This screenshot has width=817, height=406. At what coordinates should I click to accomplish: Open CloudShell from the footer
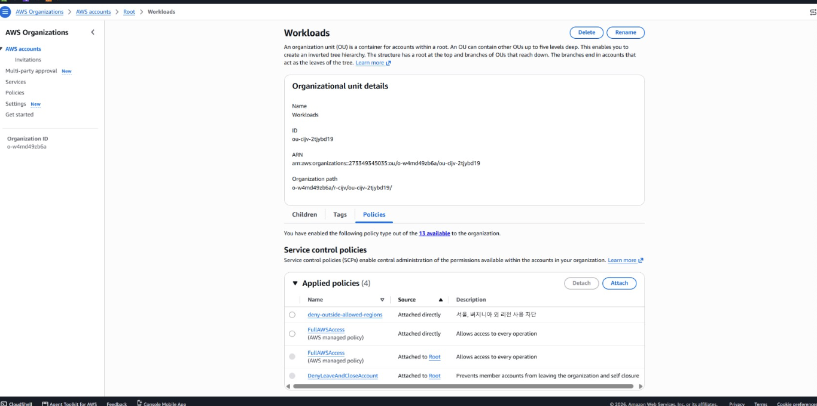[x=17, y=404]
